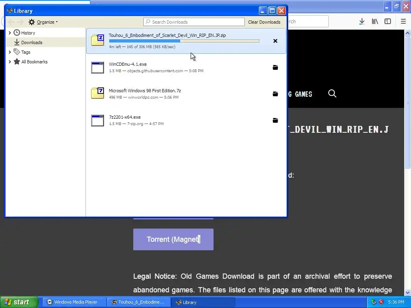Close the Library window

281,11
